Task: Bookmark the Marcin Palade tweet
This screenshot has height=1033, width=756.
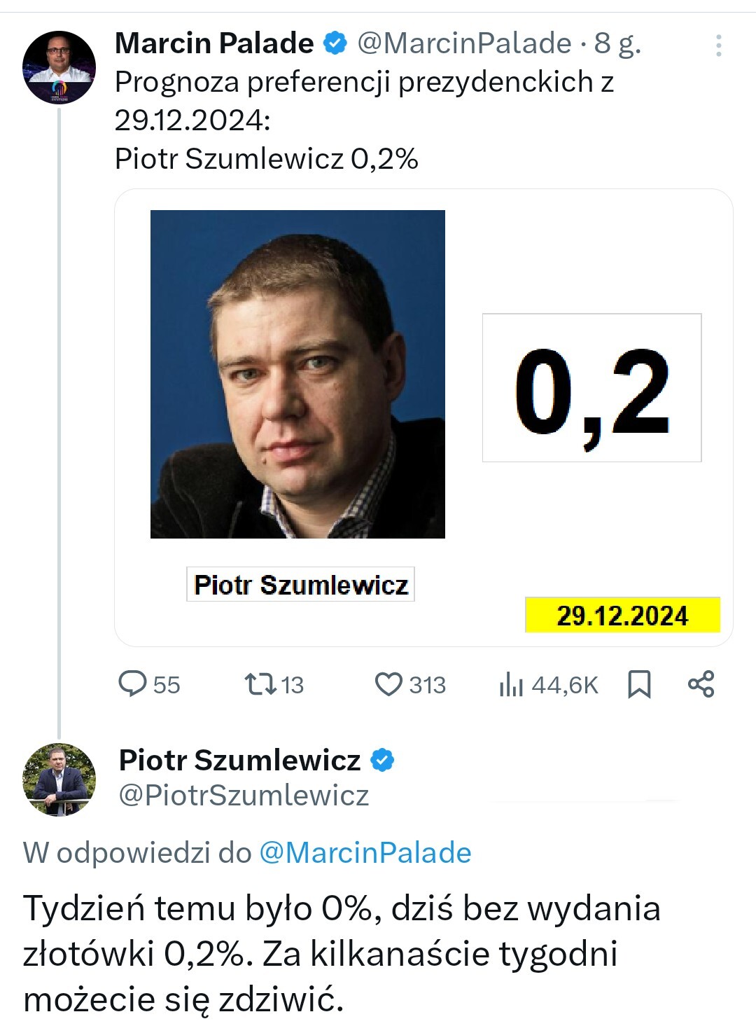Action: [639, 684]
